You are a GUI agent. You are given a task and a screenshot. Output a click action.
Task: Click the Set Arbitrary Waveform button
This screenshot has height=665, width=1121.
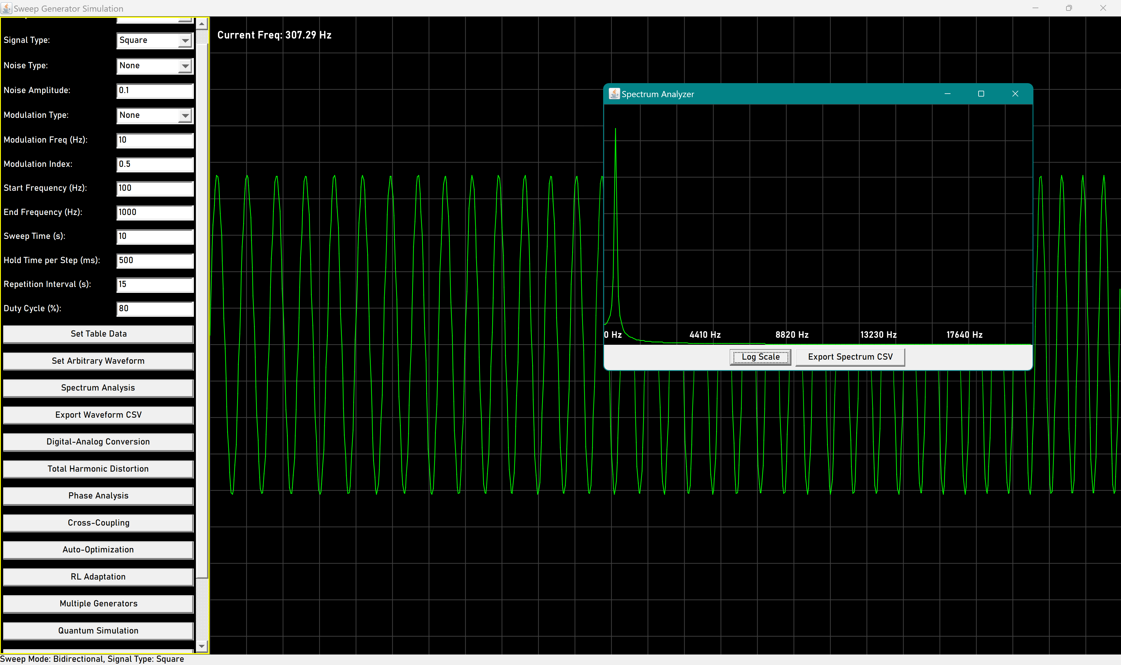click(x=98, y=361)
